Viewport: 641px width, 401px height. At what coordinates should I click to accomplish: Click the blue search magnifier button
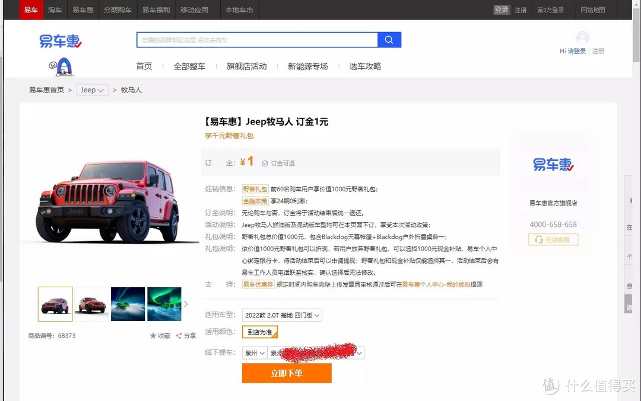tap(389, 40)
